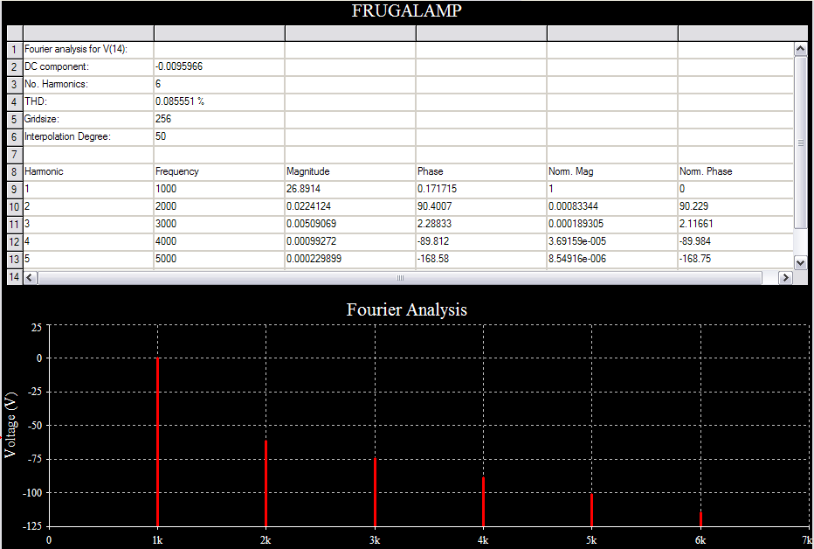Select the frequency cell 2000
Viewport: 814px width, 549px height.
click(219, 206)
